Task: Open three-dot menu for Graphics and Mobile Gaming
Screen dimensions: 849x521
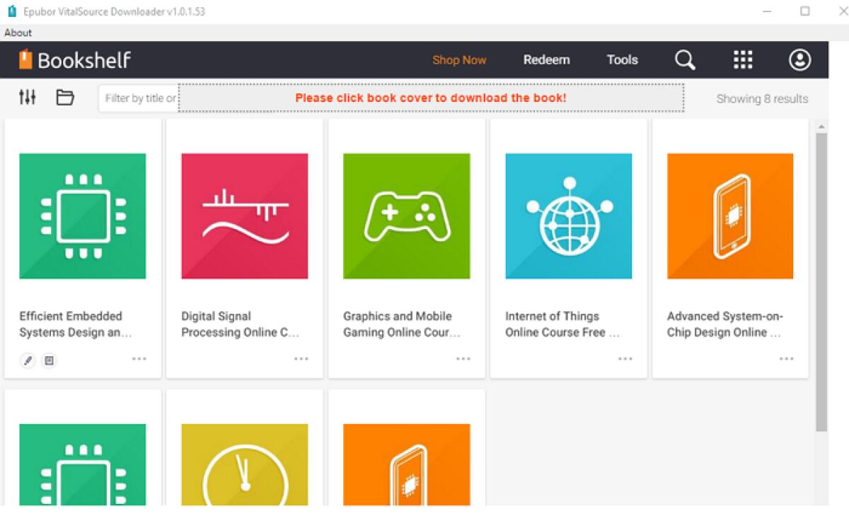Action: 463,359
